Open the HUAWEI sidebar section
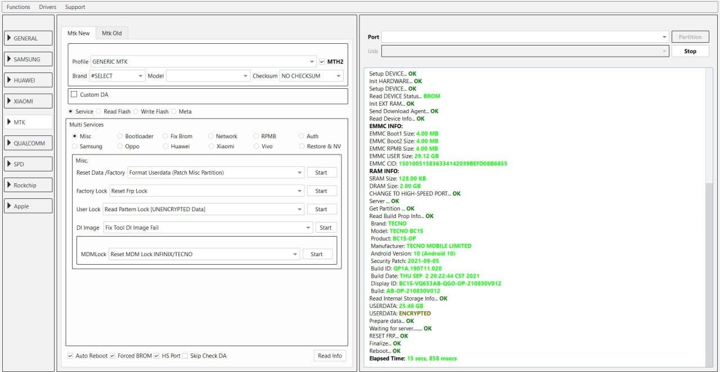The height and width of the screenshot is (372, 720). [28, 80]
